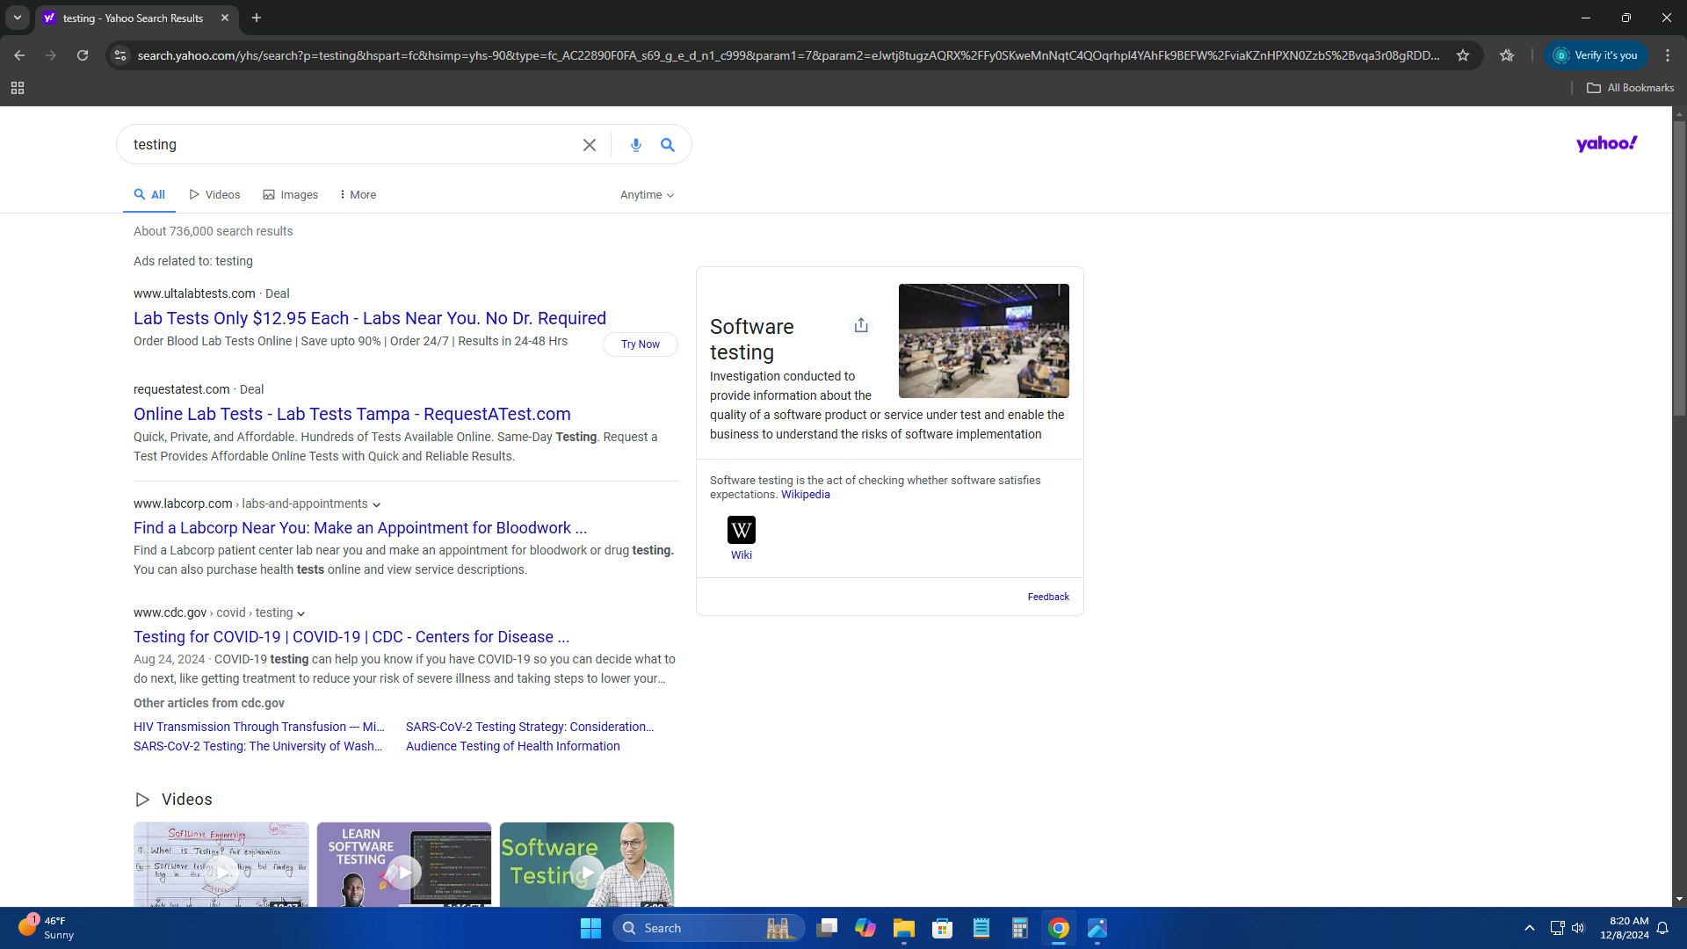Open the Notepad app on the taskbar
1687x949 pixels.
(x=981, y=928)
